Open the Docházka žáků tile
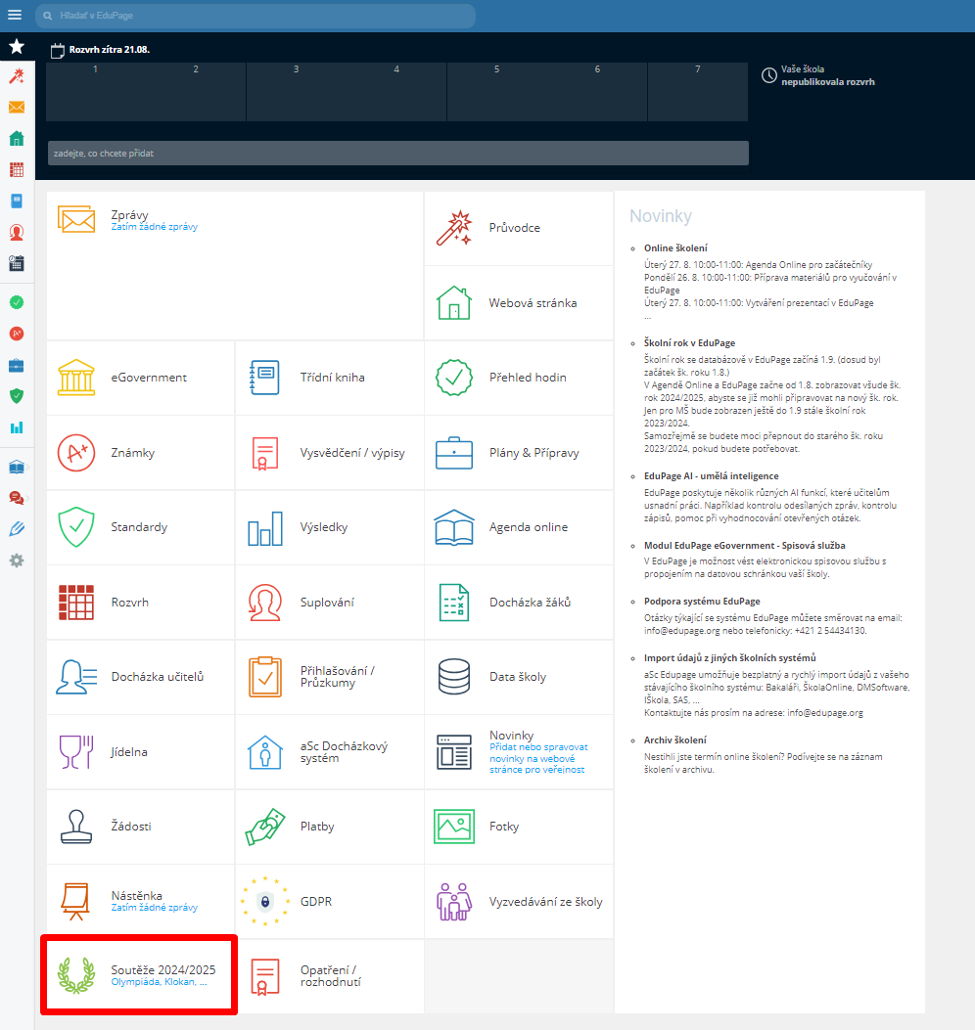Viewport: 975px width, 1030px height. pos(519,603)
